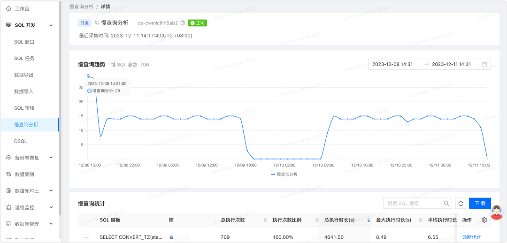Click the 运维监控 alarm icon

tap(9, 207)
